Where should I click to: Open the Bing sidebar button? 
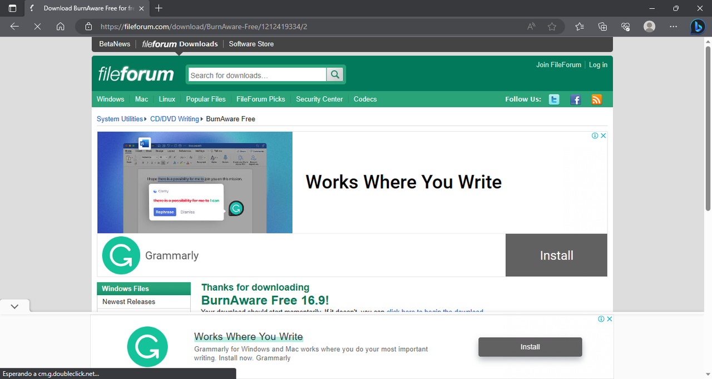point(698,26)
